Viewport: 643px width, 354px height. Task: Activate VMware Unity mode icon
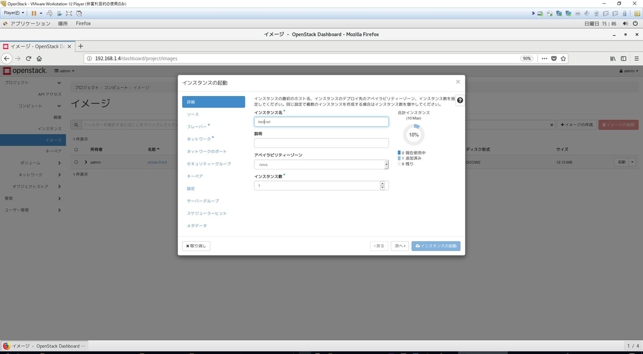pyautogui.click(x=79, y=13)
